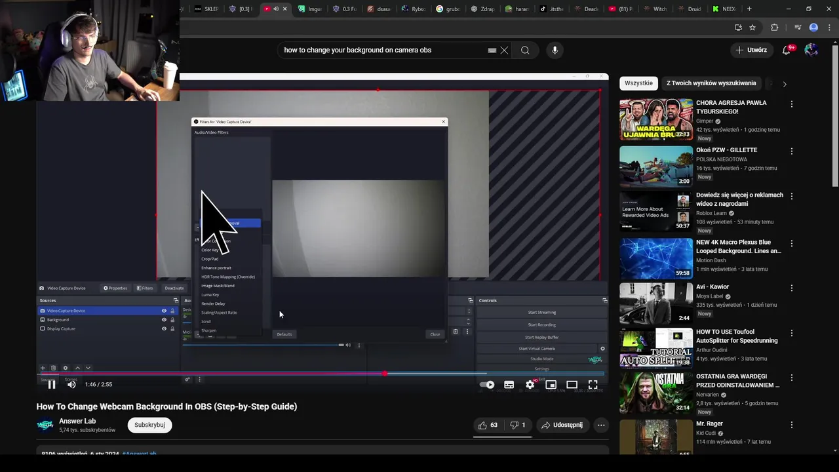Subscribe with the Subskrybuj button

(149, 425)
